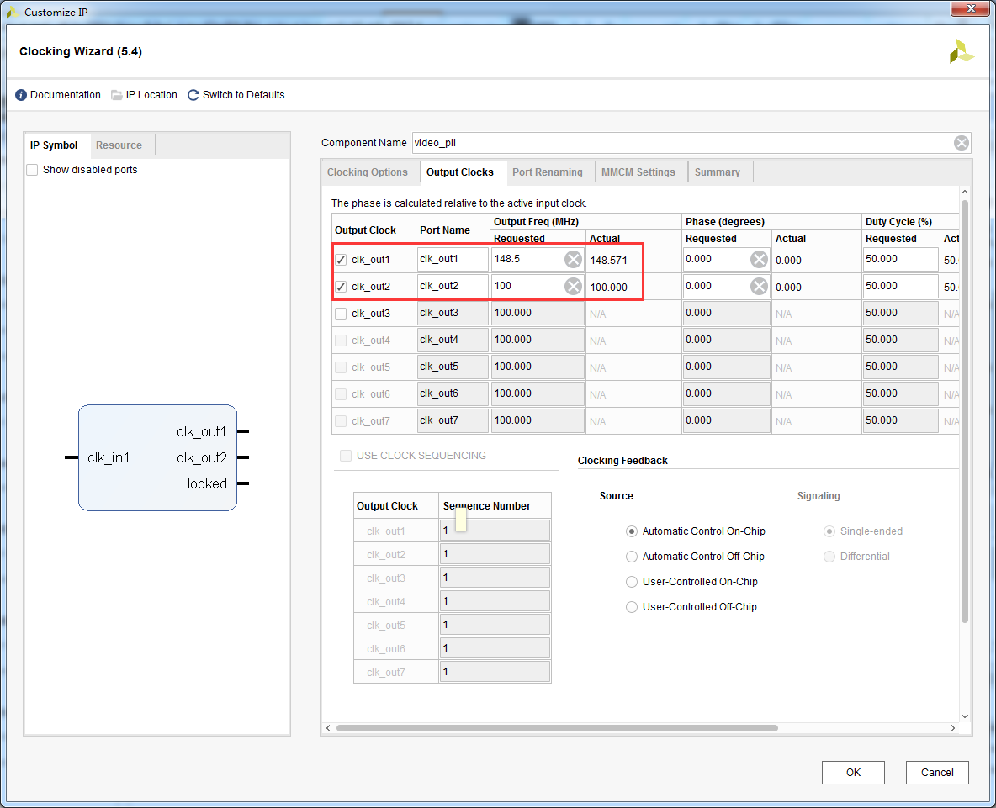This screenshot has width=996, height=808.
Task: Enable the clk_out3 output clock
Action: [341, 314]
